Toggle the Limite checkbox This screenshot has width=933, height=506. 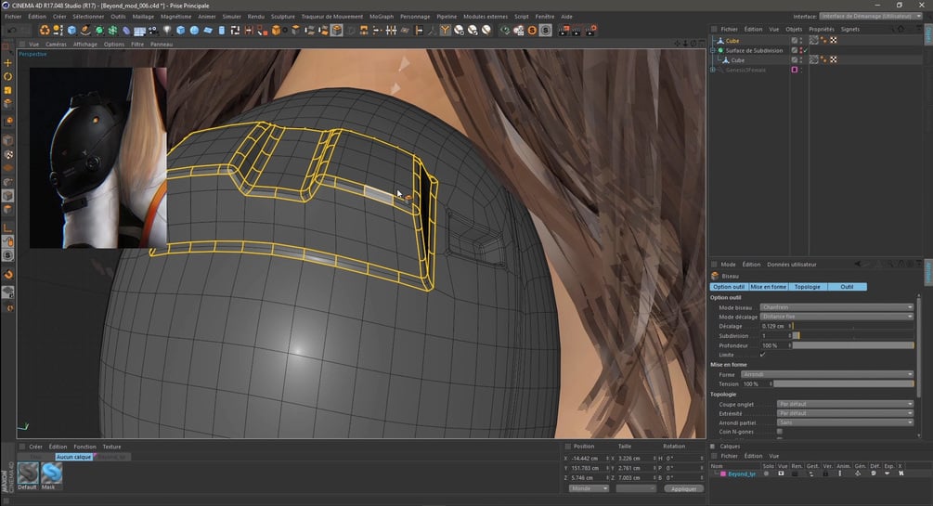click(763, 355)
